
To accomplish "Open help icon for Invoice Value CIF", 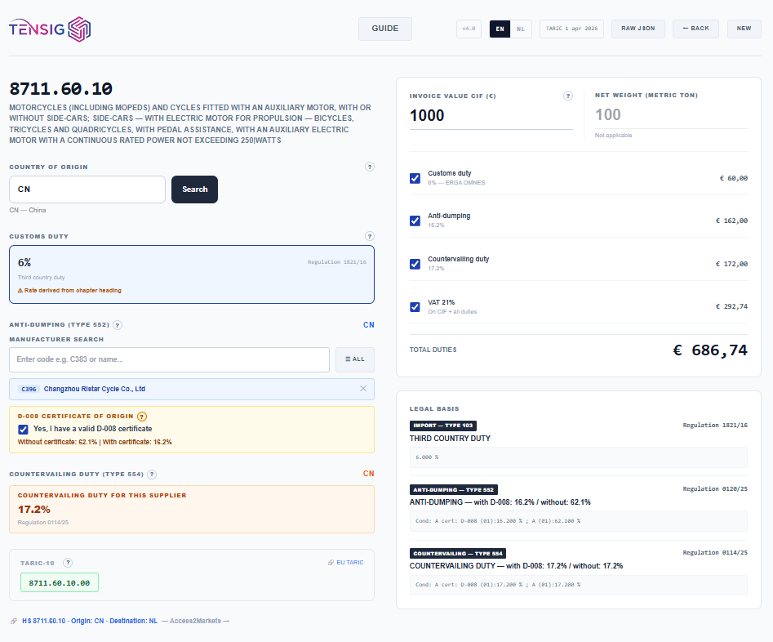I will tap(568, 96).
